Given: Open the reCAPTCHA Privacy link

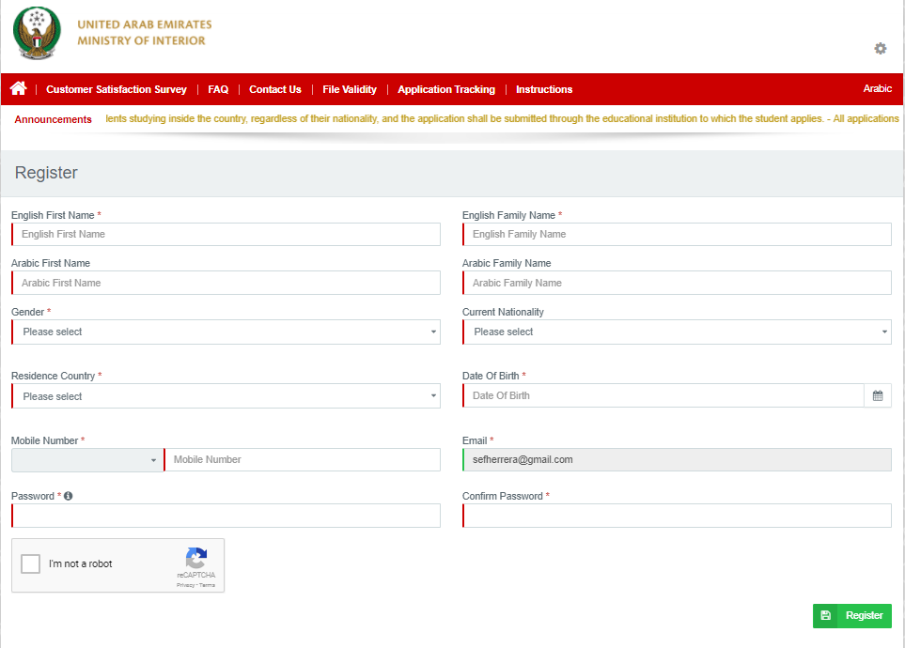Looking at the screenshot, I should (185, 585).
